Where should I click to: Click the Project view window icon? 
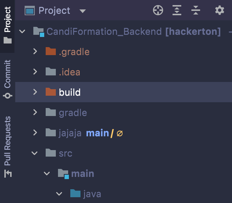click(30, 11)
